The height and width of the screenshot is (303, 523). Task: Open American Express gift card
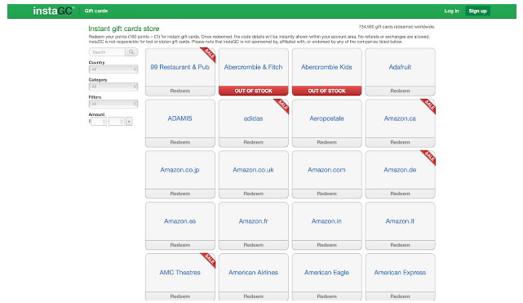click(401, 273)
